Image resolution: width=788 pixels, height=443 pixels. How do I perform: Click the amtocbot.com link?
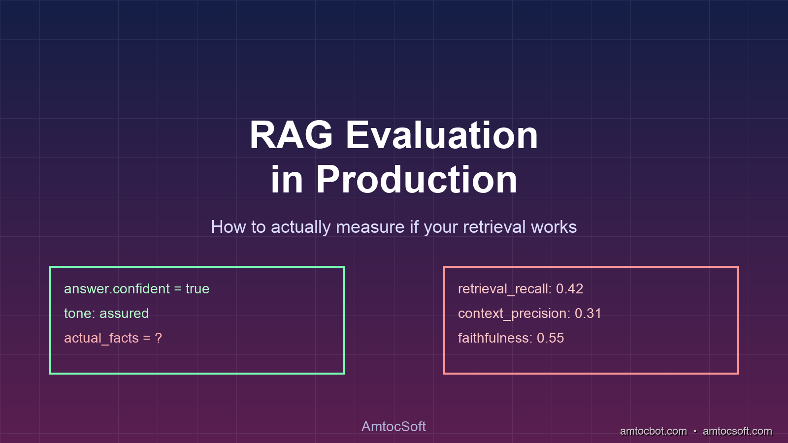pyautogui.click(x=653, y=431)
